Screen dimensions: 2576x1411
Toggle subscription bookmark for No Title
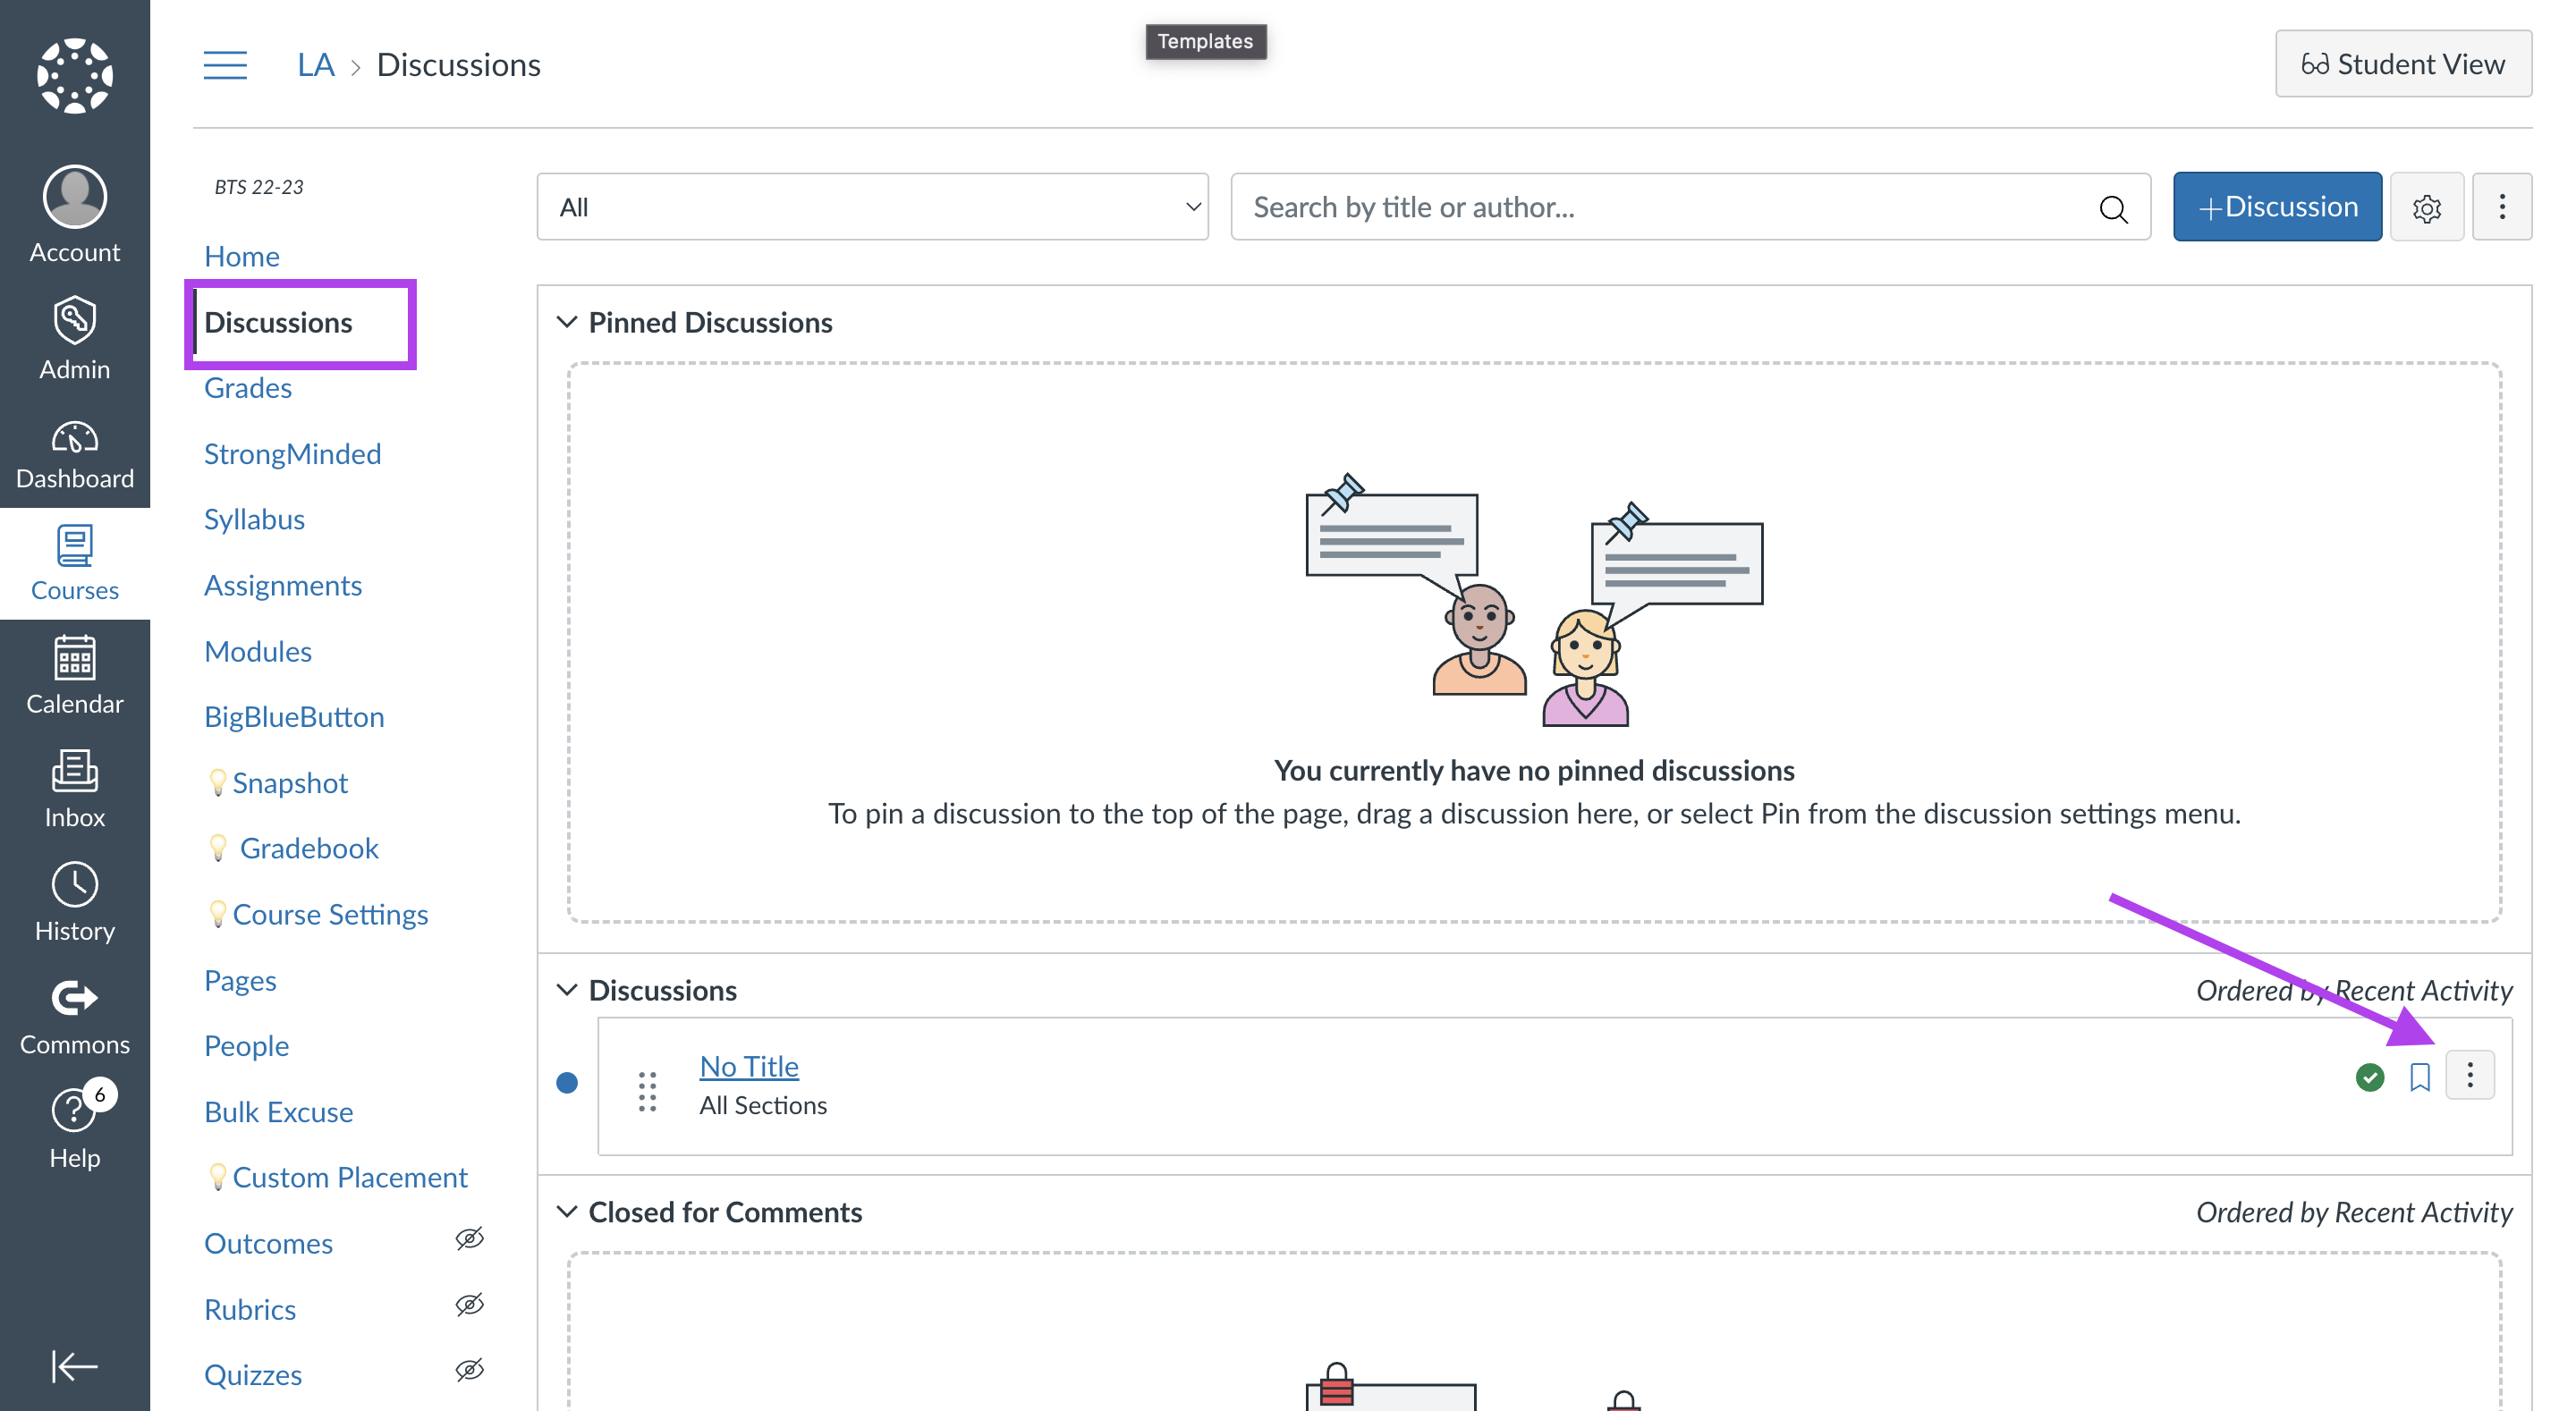[2419, 1077]
